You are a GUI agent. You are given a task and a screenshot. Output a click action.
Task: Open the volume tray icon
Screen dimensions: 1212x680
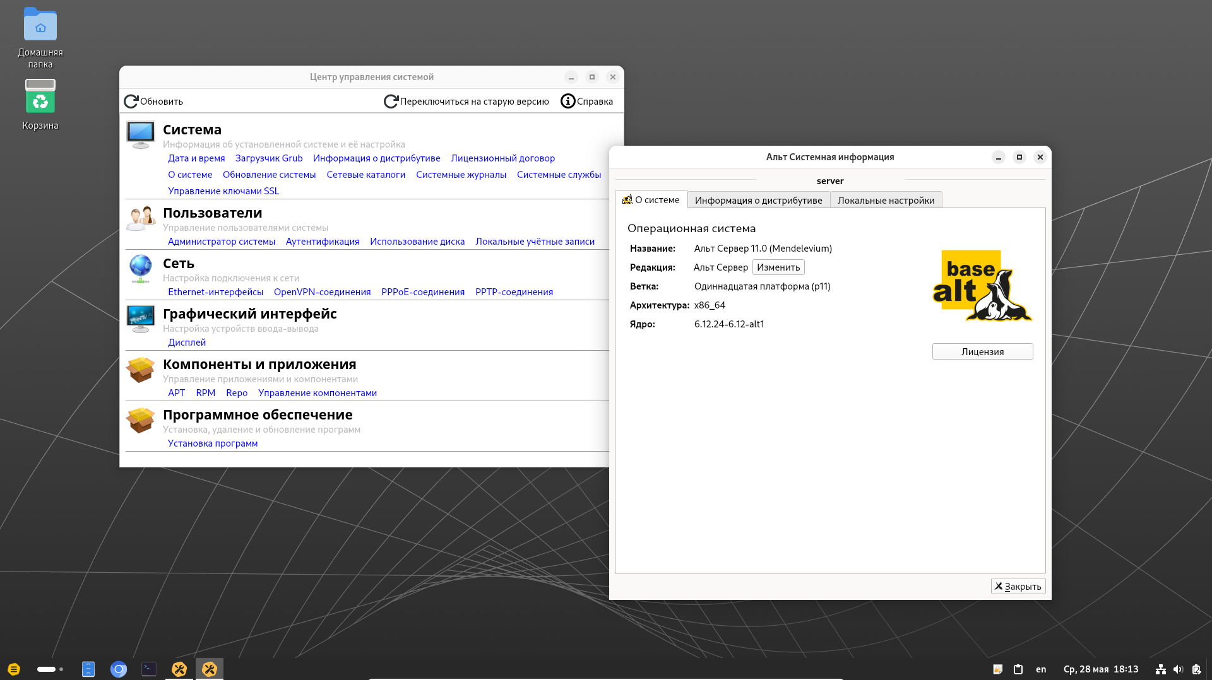1178,669
